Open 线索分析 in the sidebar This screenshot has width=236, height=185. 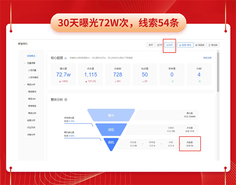[31, 120]
